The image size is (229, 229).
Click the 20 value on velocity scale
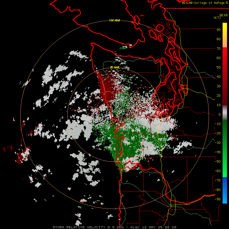219,96
